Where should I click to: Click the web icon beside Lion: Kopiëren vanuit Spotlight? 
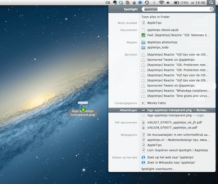[x=144, y=150]
